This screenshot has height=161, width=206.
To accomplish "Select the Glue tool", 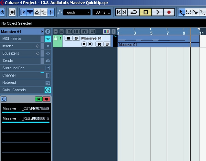I will (203, 12).
